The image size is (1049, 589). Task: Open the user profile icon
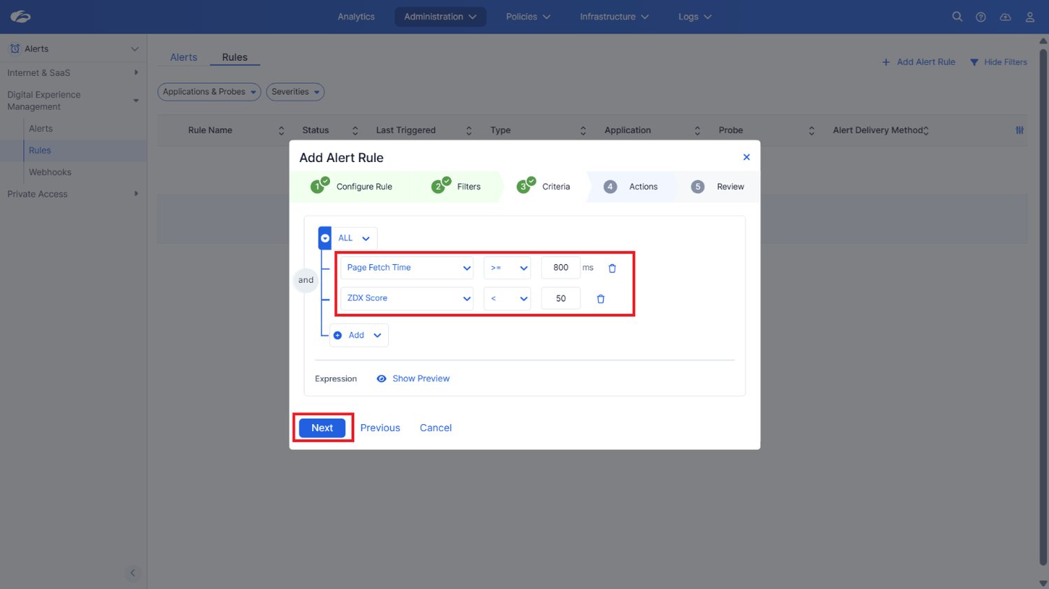tap(1030, 17)
